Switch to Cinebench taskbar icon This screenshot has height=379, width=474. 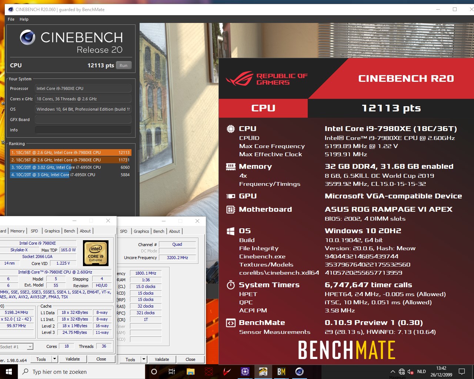point(300,372)
